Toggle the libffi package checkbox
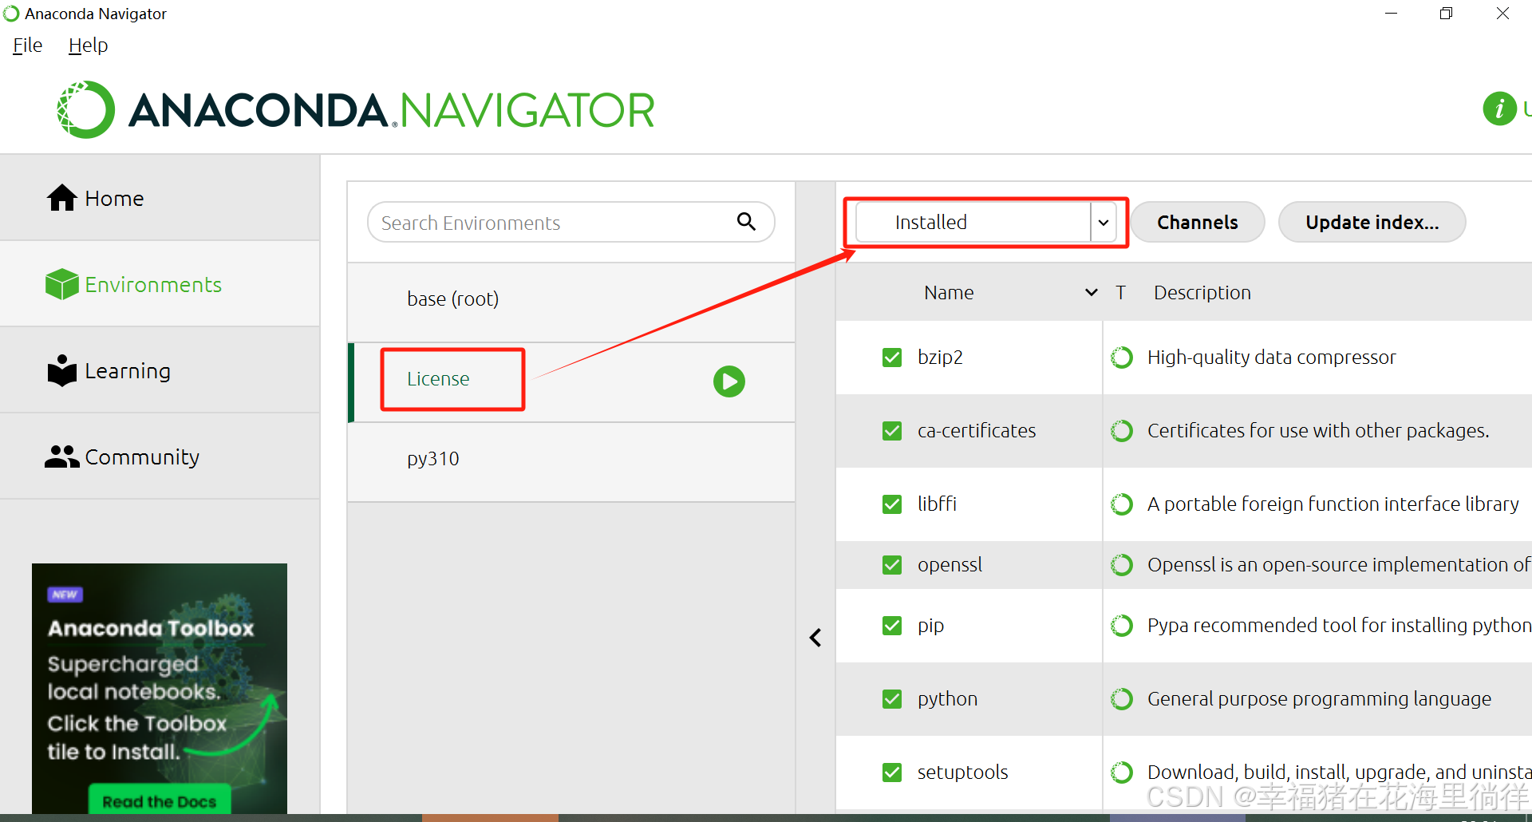Viewport: 1532px width, 822px height. coord(892,504)
